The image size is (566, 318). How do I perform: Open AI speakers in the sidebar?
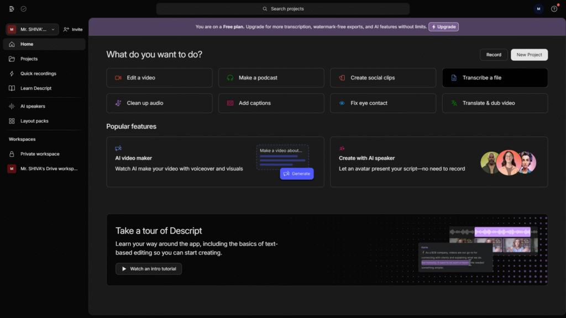44,107
